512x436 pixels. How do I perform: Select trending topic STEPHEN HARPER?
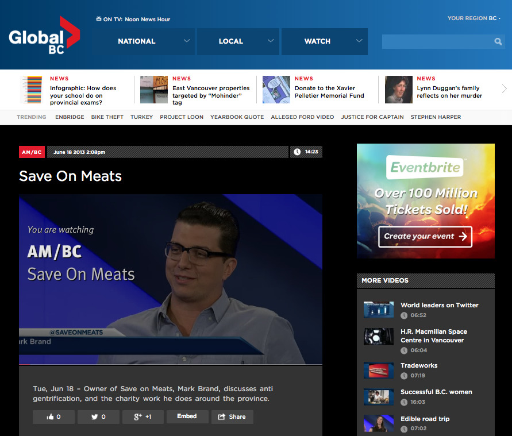(x=436, y=117)
